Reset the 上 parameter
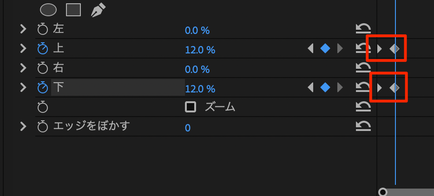 tap(362, 48)
